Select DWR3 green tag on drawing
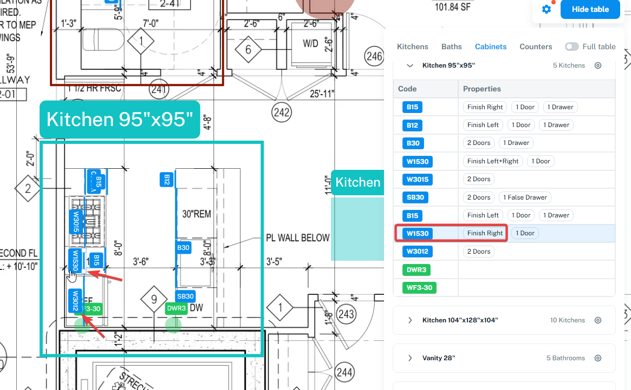 coord(176,308)
